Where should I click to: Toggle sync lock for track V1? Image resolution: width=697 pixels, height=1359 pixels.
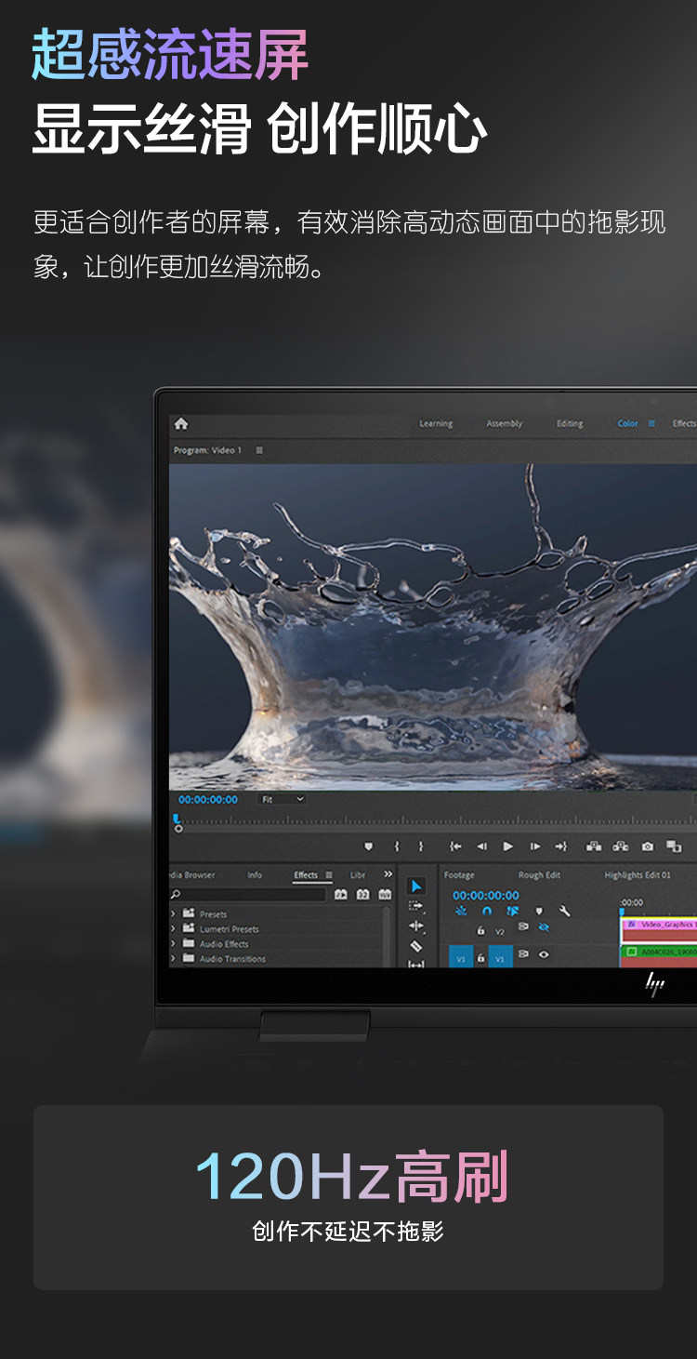click(x=523, y=954)
